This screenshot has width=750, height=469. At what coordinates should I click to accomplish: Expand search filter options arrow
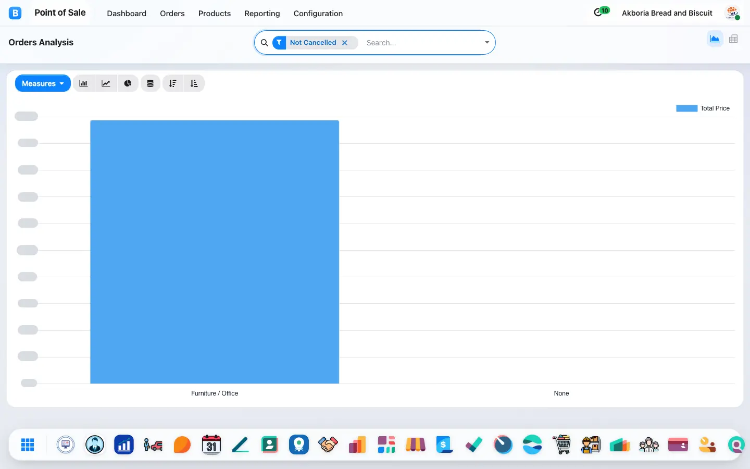(x=487, y=43)
